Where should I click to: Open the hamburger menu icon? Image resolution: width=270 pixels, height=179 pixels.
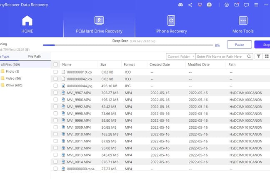coord(256,5)
